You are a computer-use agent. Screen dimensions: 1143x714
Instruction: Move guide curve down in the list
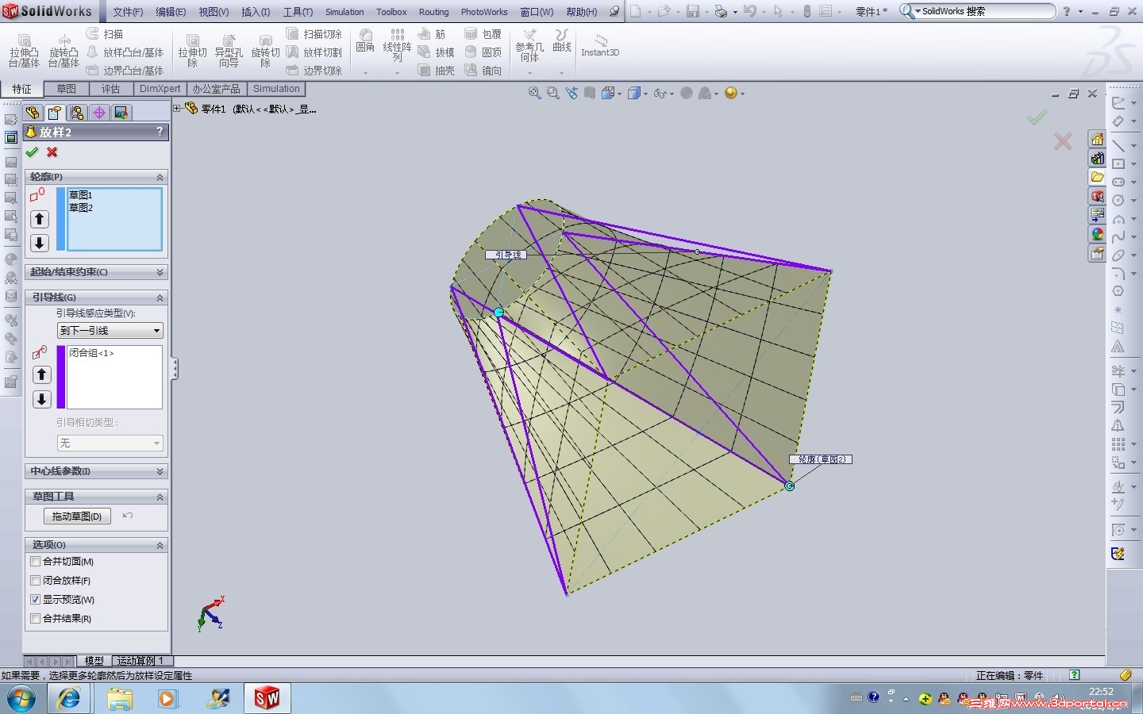41,399
